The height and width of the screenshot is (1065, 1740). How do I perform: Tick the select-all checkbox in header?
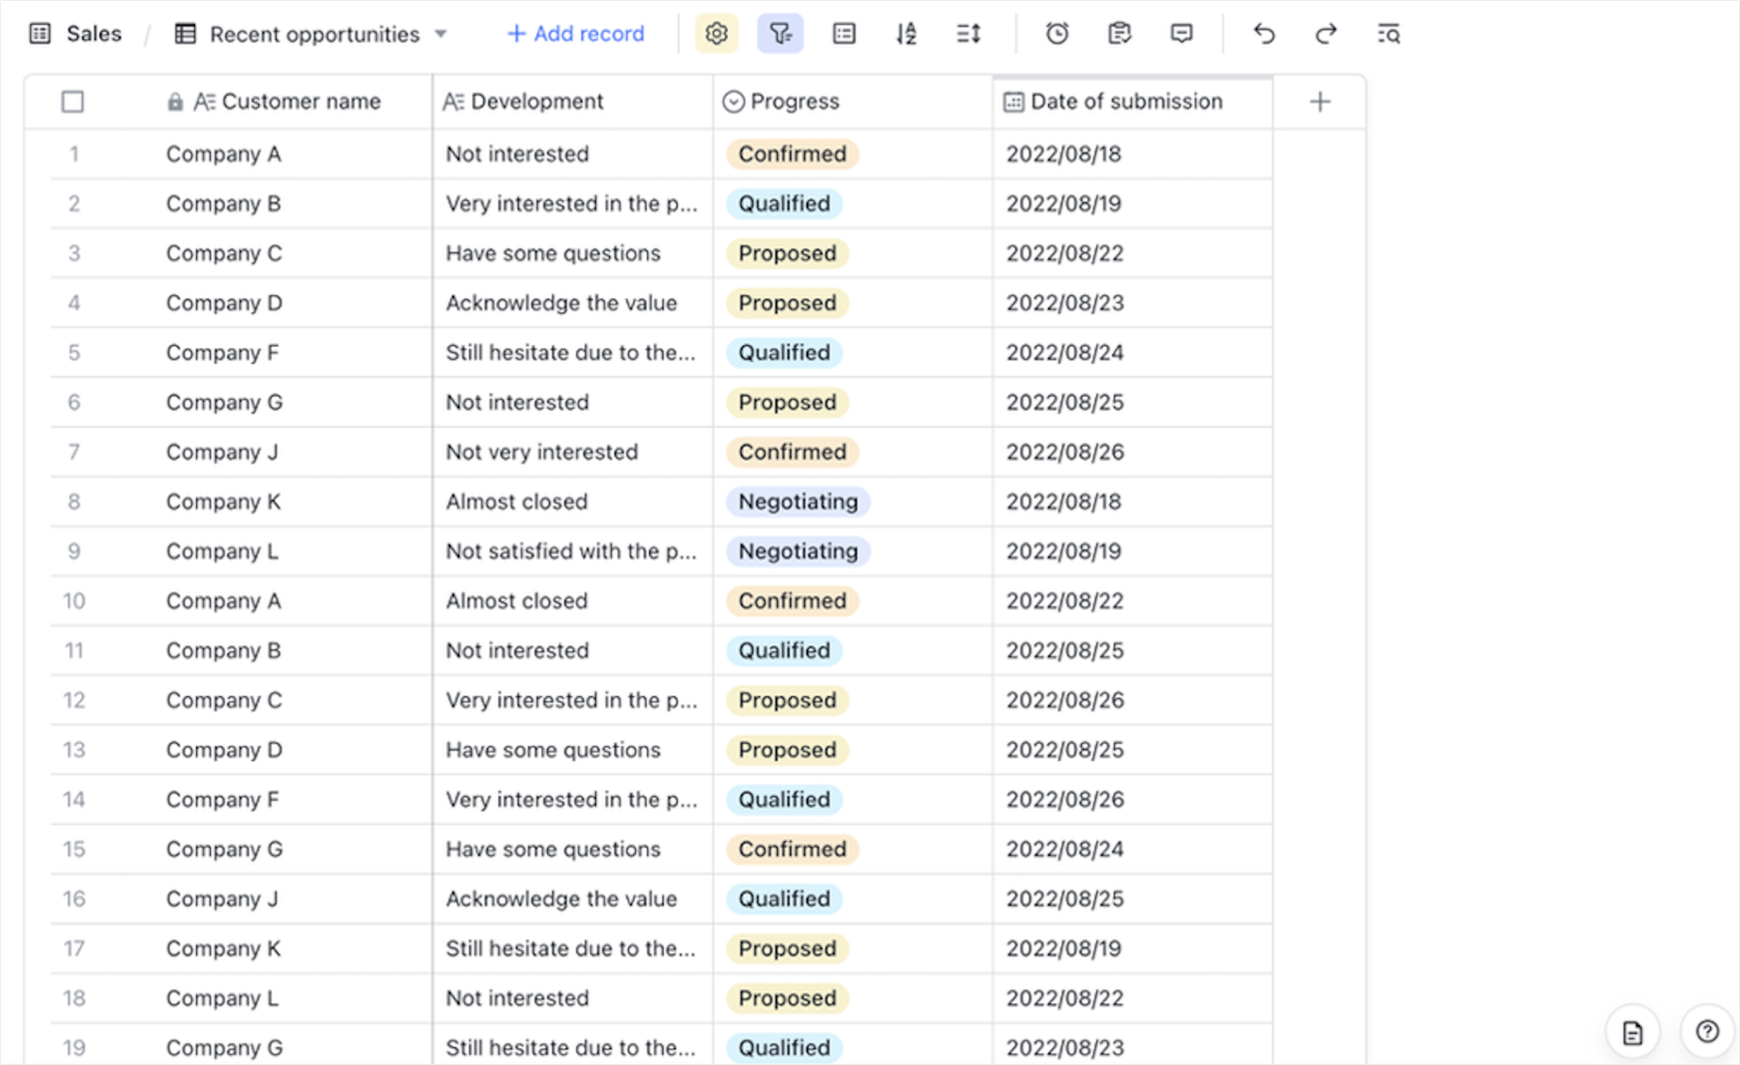pos(73,102)
